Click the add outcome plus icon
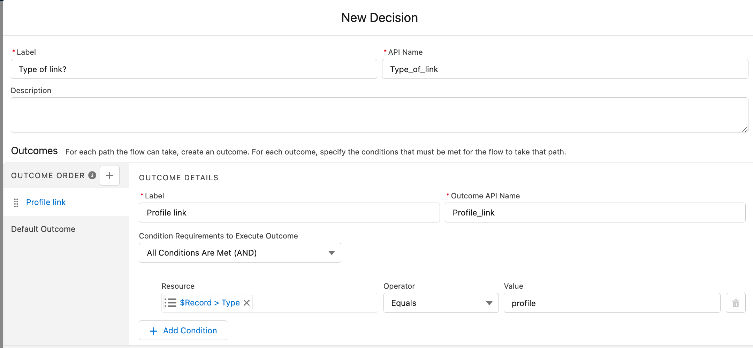753x348 pixels. [x=109, y=175]
